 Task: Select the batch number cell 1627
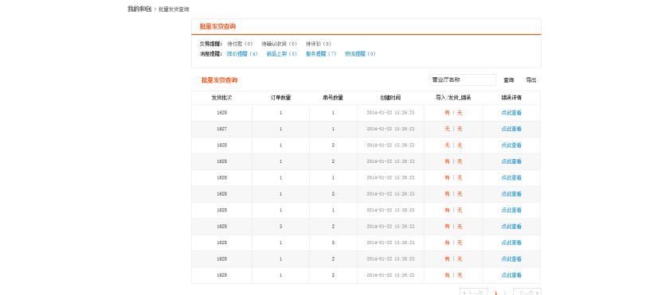pos(222,129)
